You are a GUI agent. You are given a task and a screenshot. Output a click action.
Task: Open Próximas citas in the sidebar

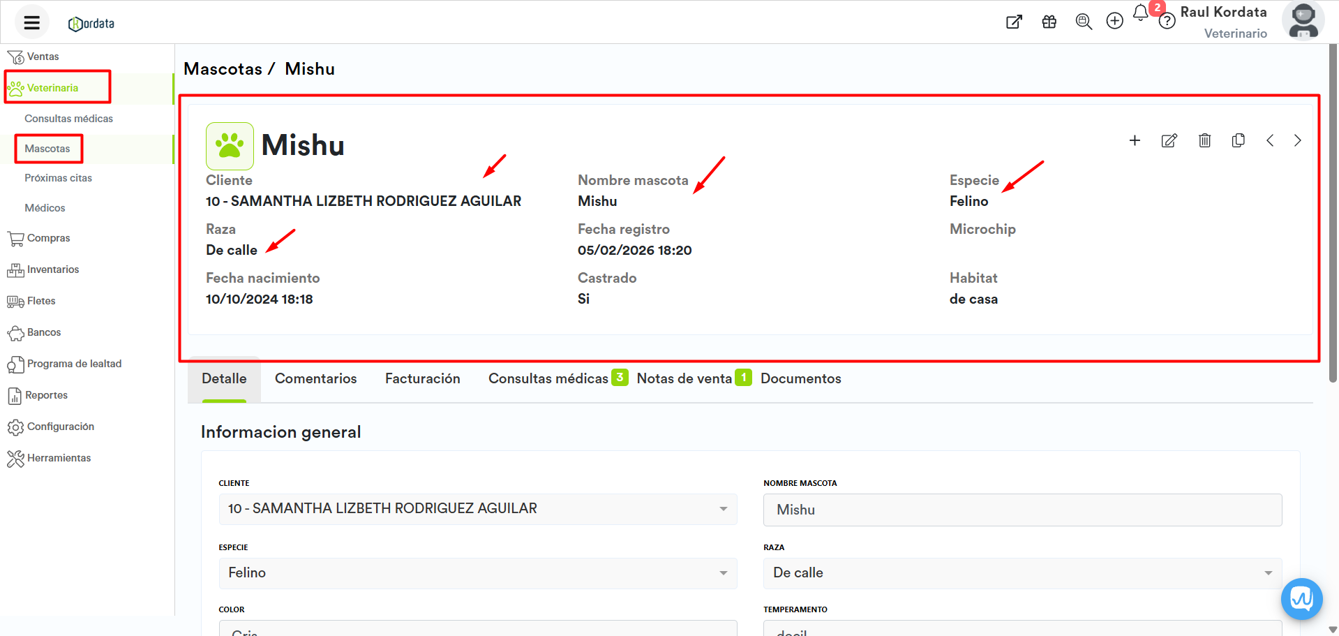[x=58, y=178]
